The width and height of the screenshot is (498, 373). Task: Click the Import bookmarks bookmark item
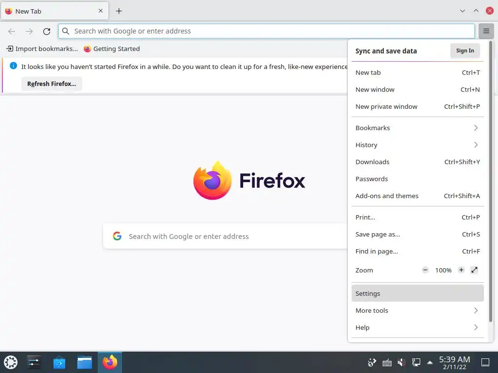point(42,49)
